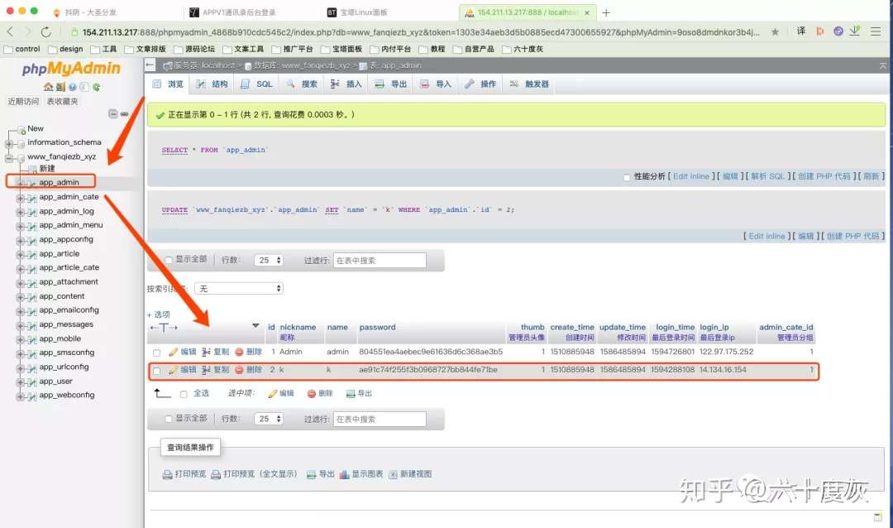Open the browser hamburger menu

pyautogui.click(x=876, y=32)
